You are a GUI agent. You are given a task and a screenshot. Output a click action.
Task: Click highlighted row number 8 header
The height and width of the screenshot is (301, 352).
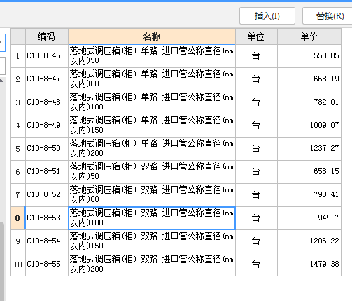(18, 218)
